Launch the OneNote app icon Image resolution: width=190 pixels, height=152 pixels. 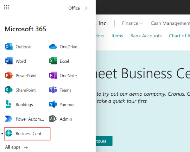[x=53, y=75]
